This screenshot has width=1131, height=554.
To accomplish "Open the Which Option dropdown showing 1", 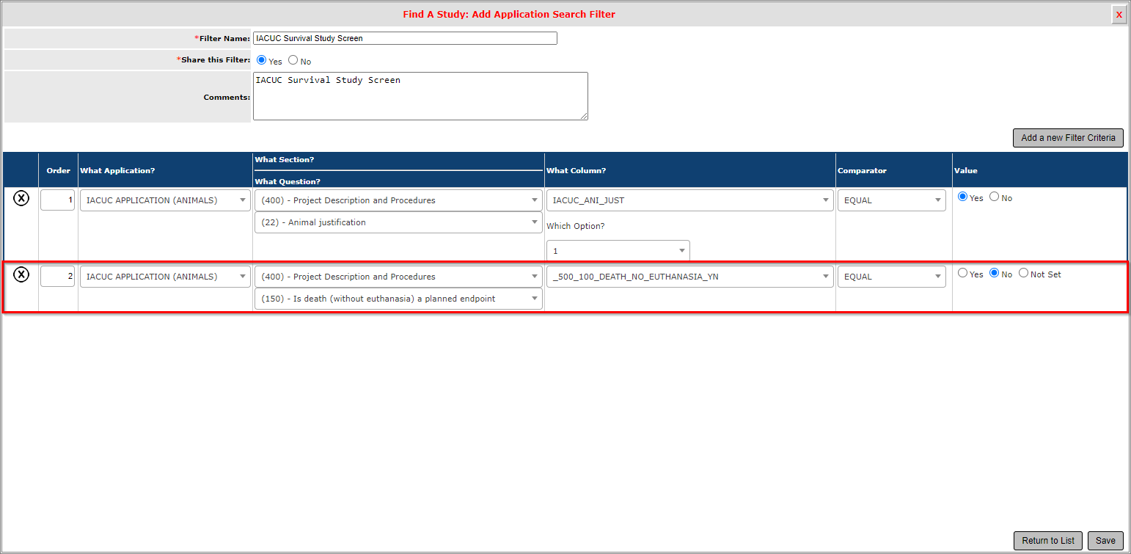I will pyautogui.click(x=618, y=251).
